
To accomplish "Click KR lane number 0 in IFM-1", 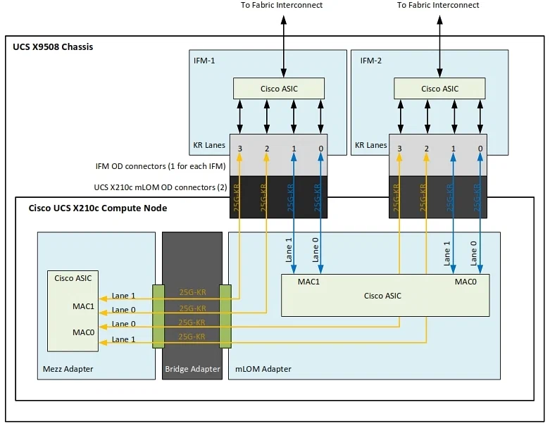I will (x=321, y=149).
